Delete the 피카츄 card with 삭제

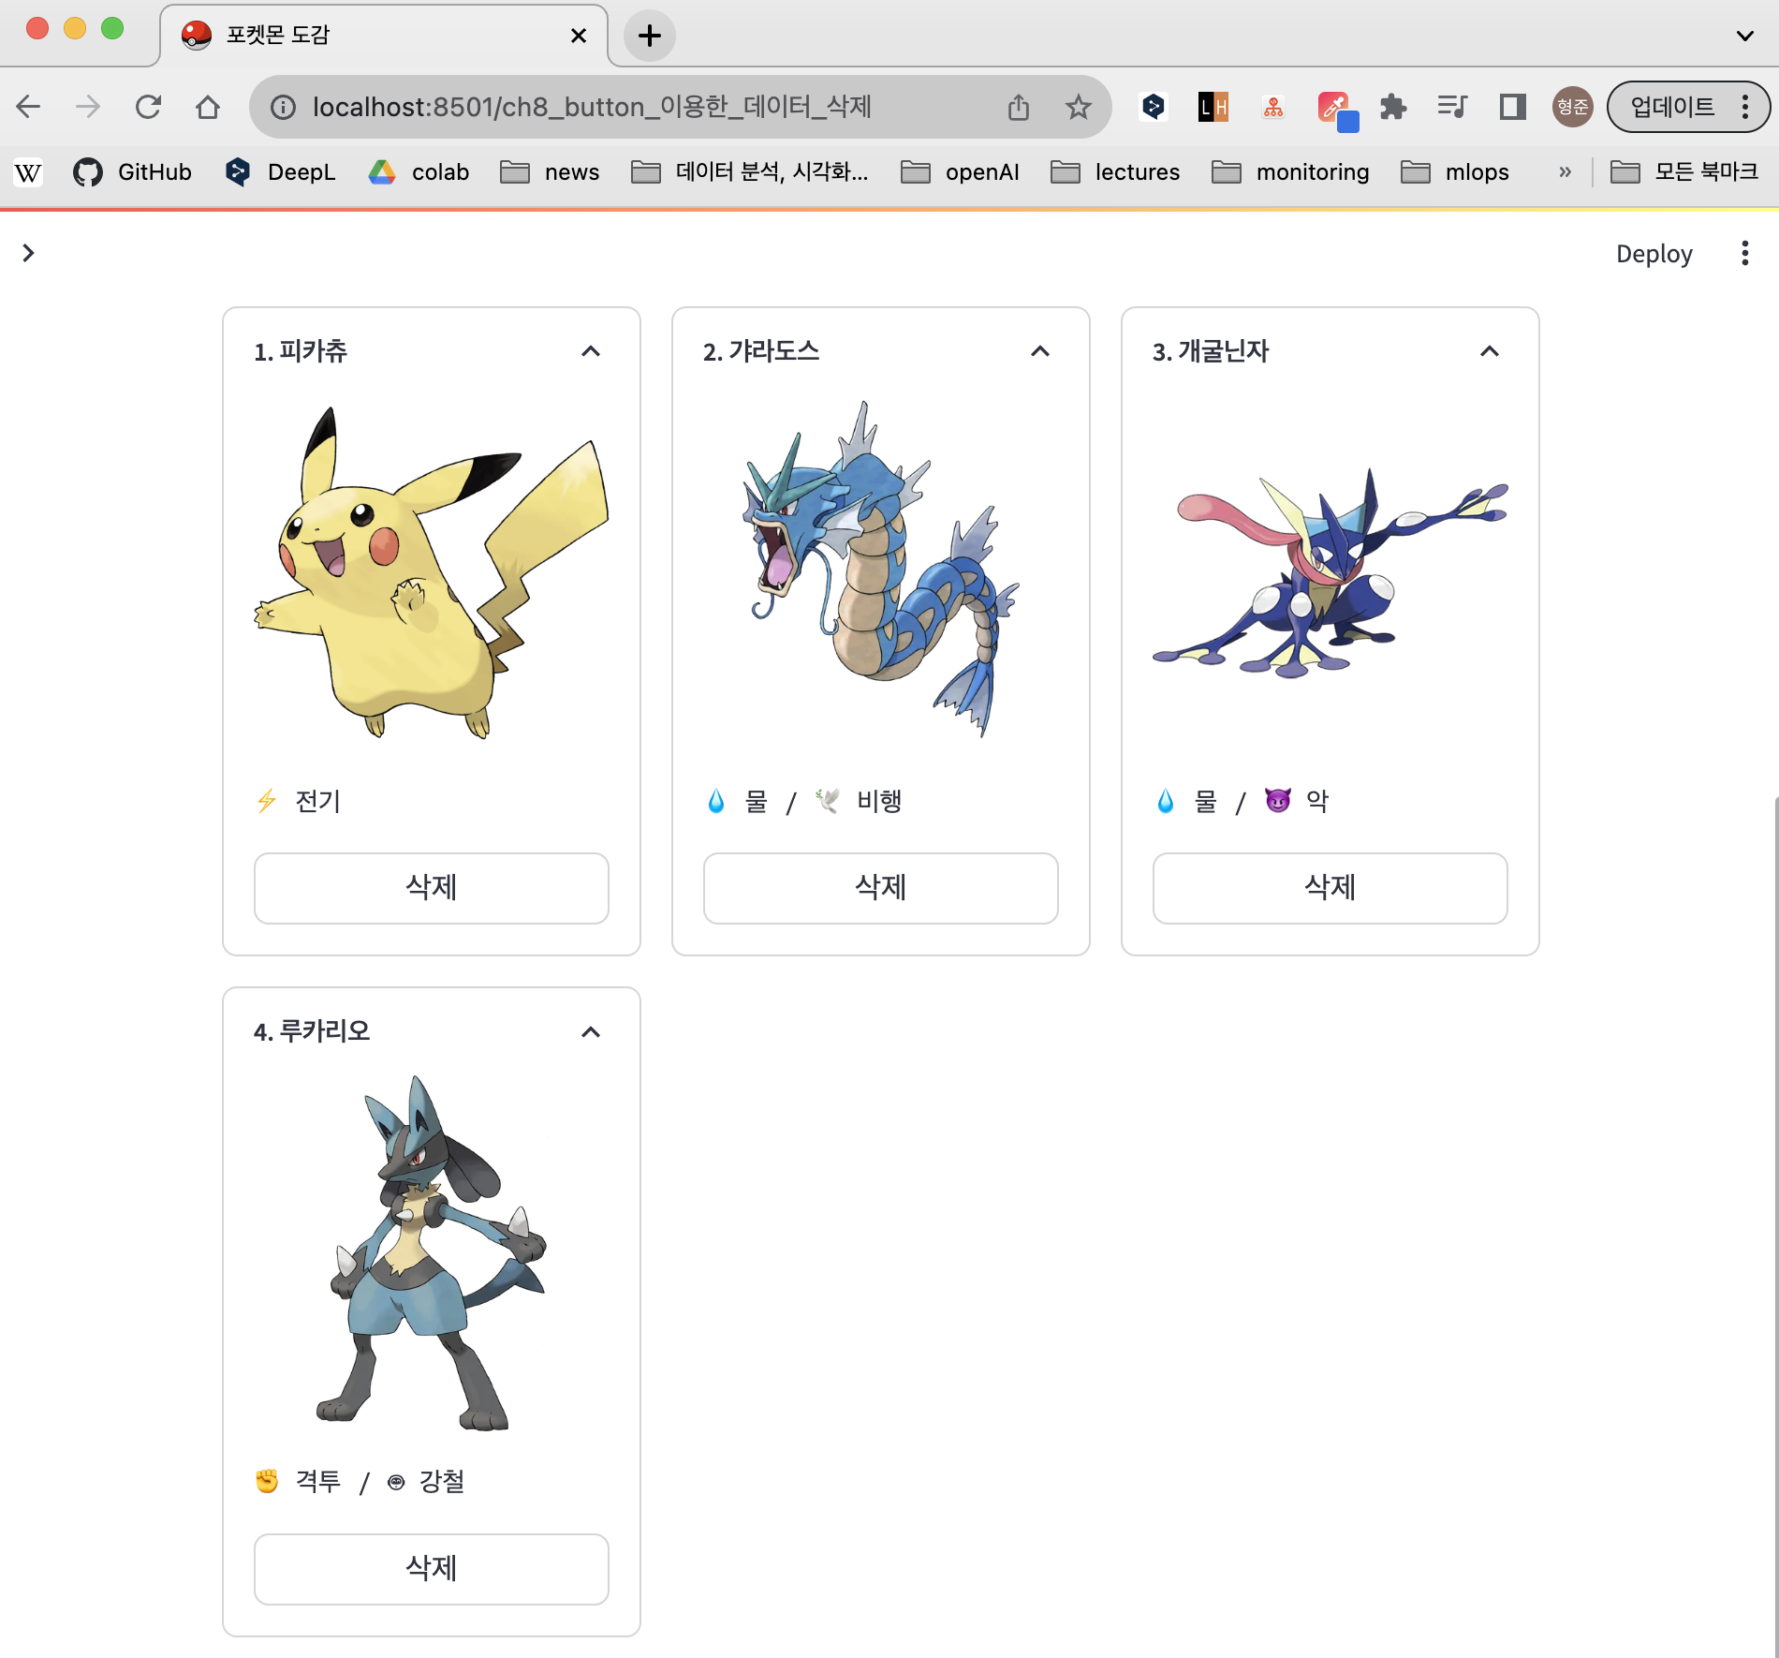pos(432,887)
